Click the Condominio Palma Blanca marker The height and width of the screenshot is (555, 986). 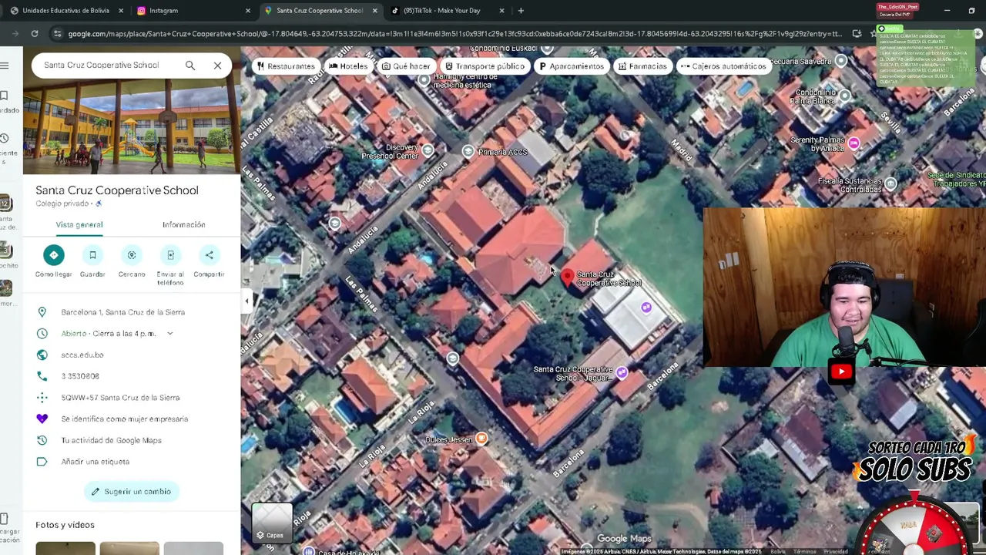(x=845, y=96)
